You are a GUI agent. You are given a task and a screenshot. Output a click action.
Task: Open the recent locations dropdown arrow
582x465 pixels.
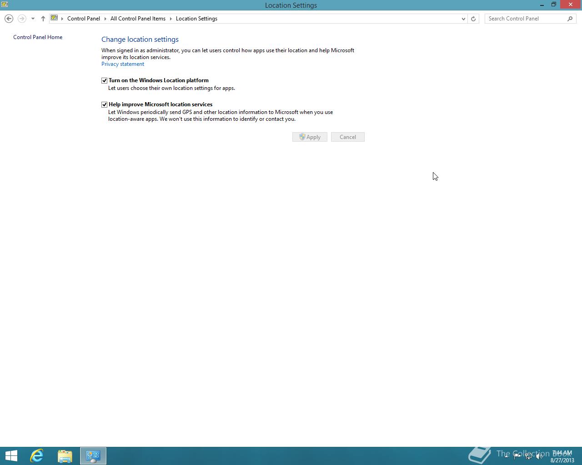tap(33, 19)
